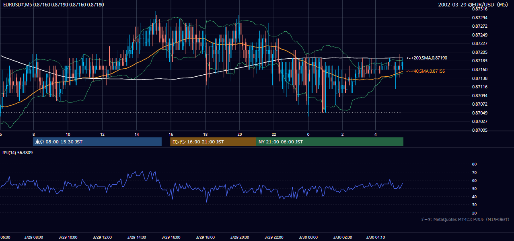
Task: Click hour tick 12 under the price chart
Action: tap(102, 134)
